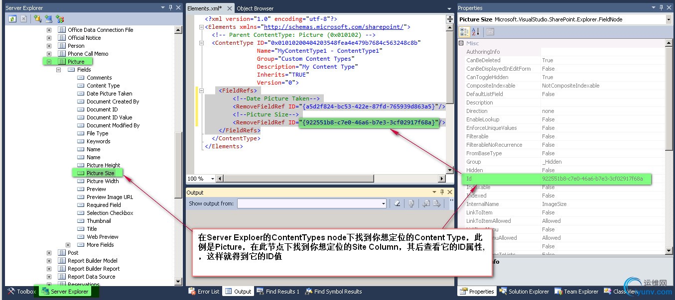Collapse the Fields node under Picture
This screenshot has width=675, height=300.
pyautogui.click(x=58, y=70)
